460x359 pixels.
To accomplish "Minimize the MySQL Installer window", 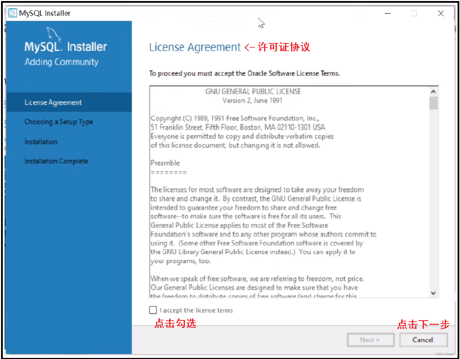I will click(388, 13).
